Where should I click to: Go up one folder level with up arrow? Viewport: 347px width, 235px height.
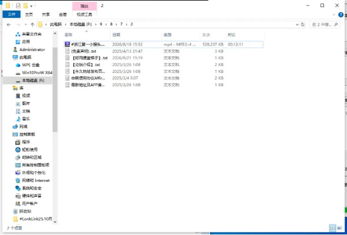(32, 25)
